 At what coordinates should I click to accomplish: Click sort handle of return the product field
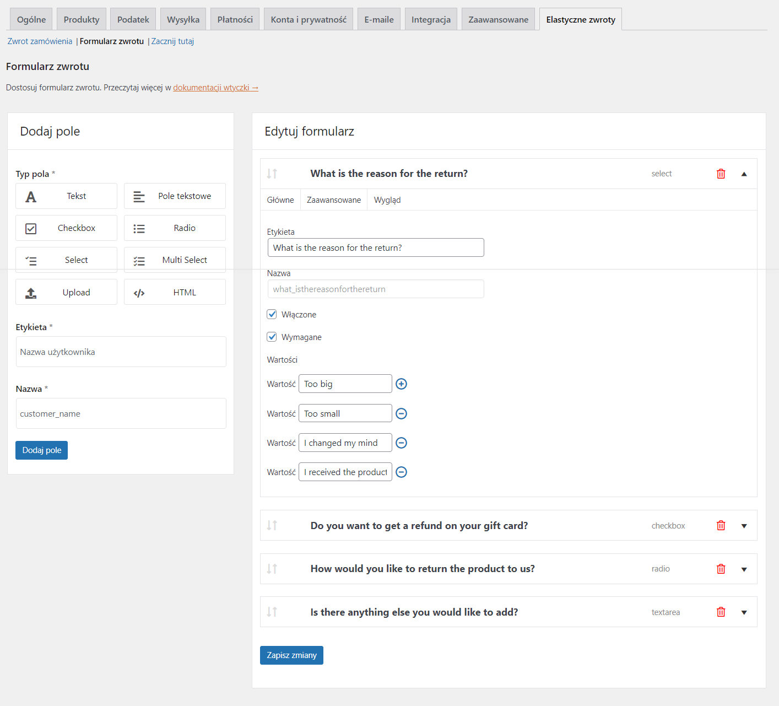[x=272, y=569]
